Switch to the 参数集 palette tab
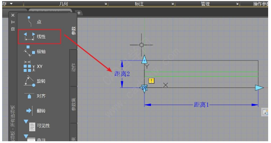 [73, 104]
